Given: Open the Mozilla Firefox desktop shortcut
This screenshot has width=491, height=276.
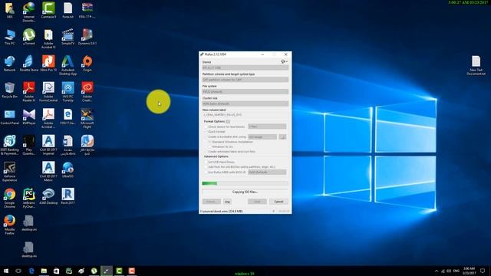Looking at the screenshot, I should [9, 225].
